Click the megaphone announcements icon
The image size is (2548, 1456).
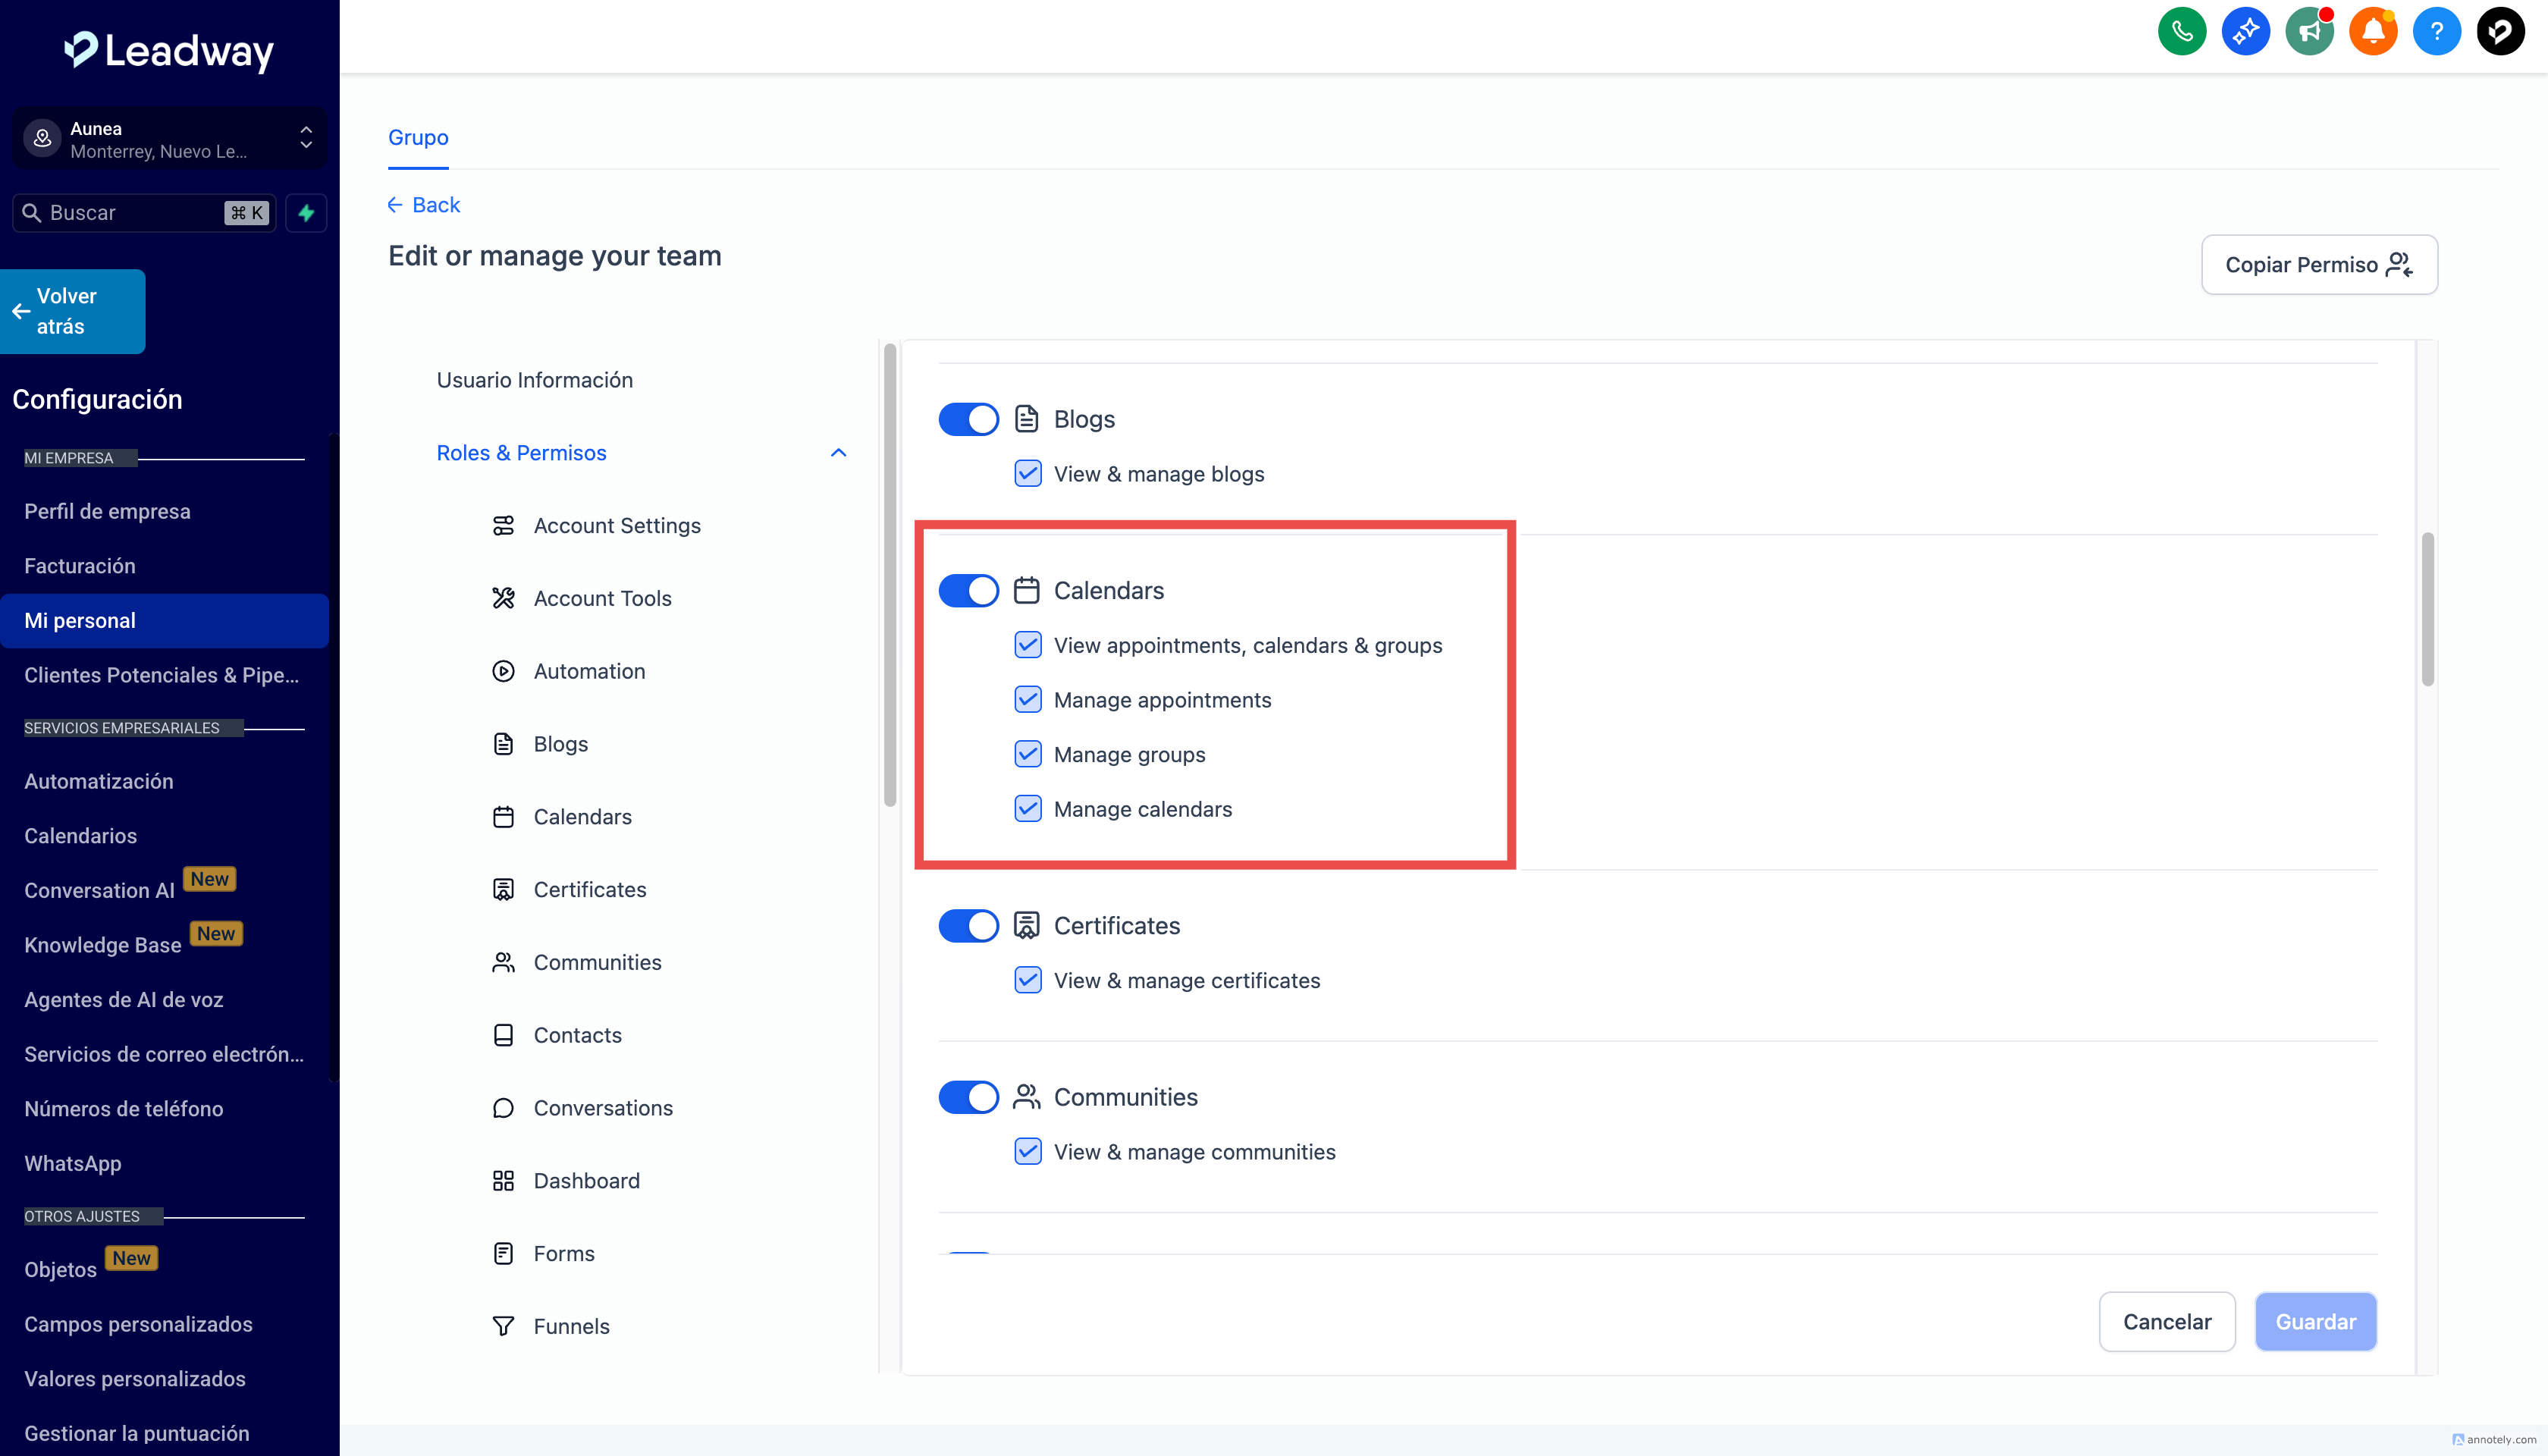pyautogui.click(x=2308, y=32)
